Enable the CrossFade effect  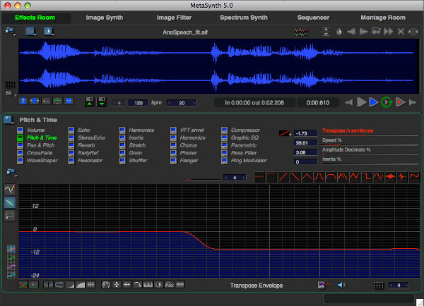(x=20, y=153)
